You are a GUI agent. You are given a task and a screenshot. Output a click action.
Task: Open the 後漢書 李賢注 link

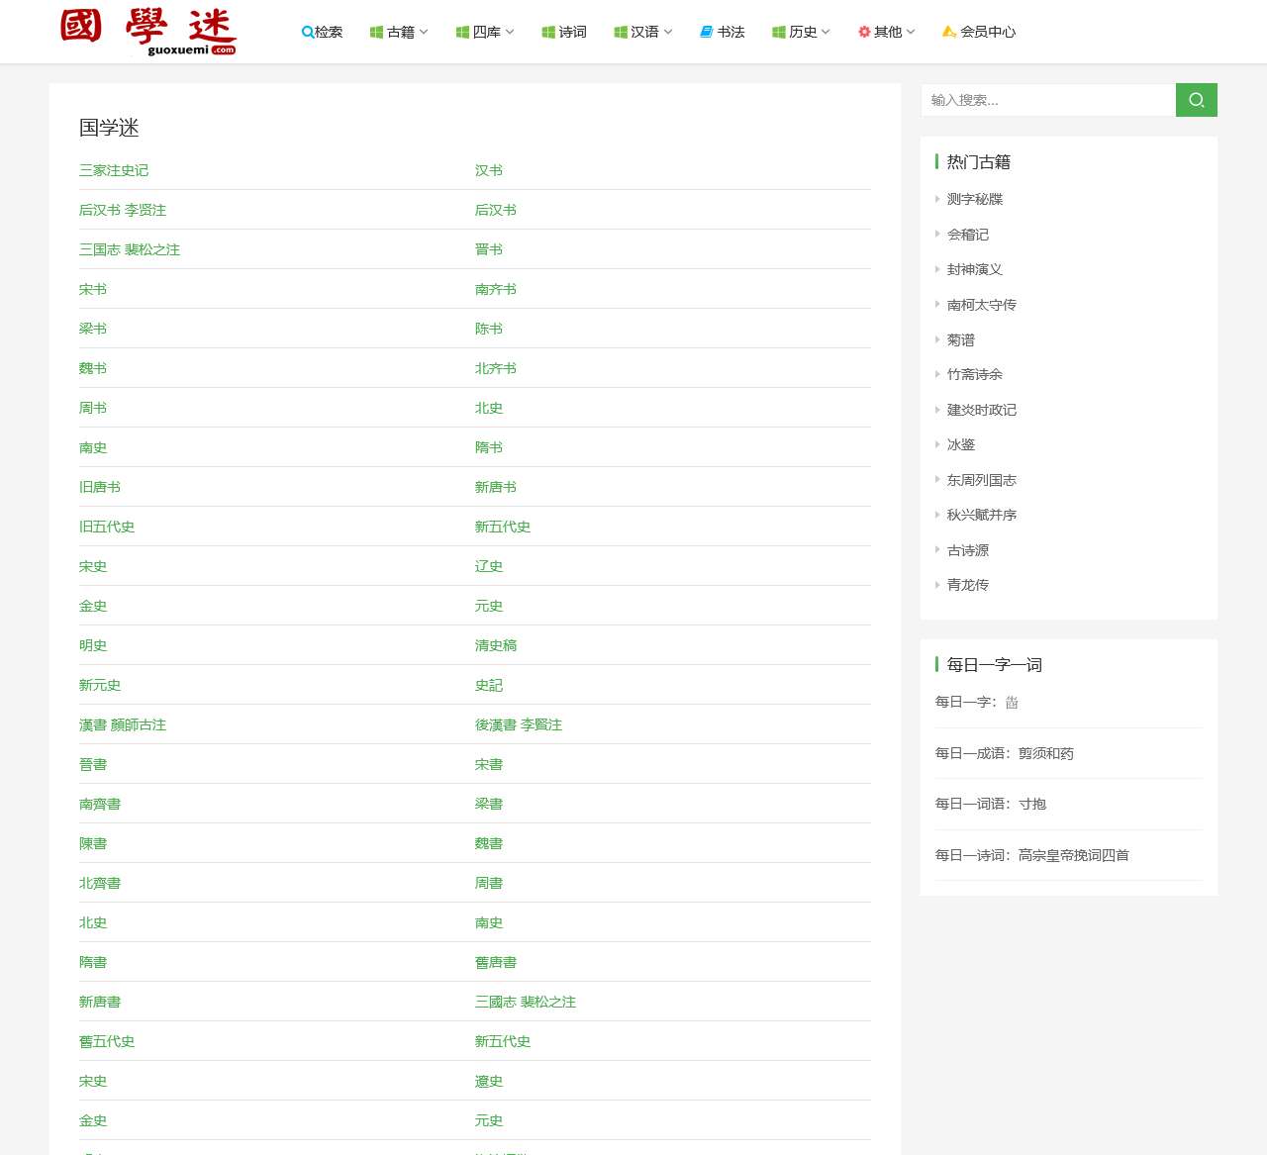point(519,724)
